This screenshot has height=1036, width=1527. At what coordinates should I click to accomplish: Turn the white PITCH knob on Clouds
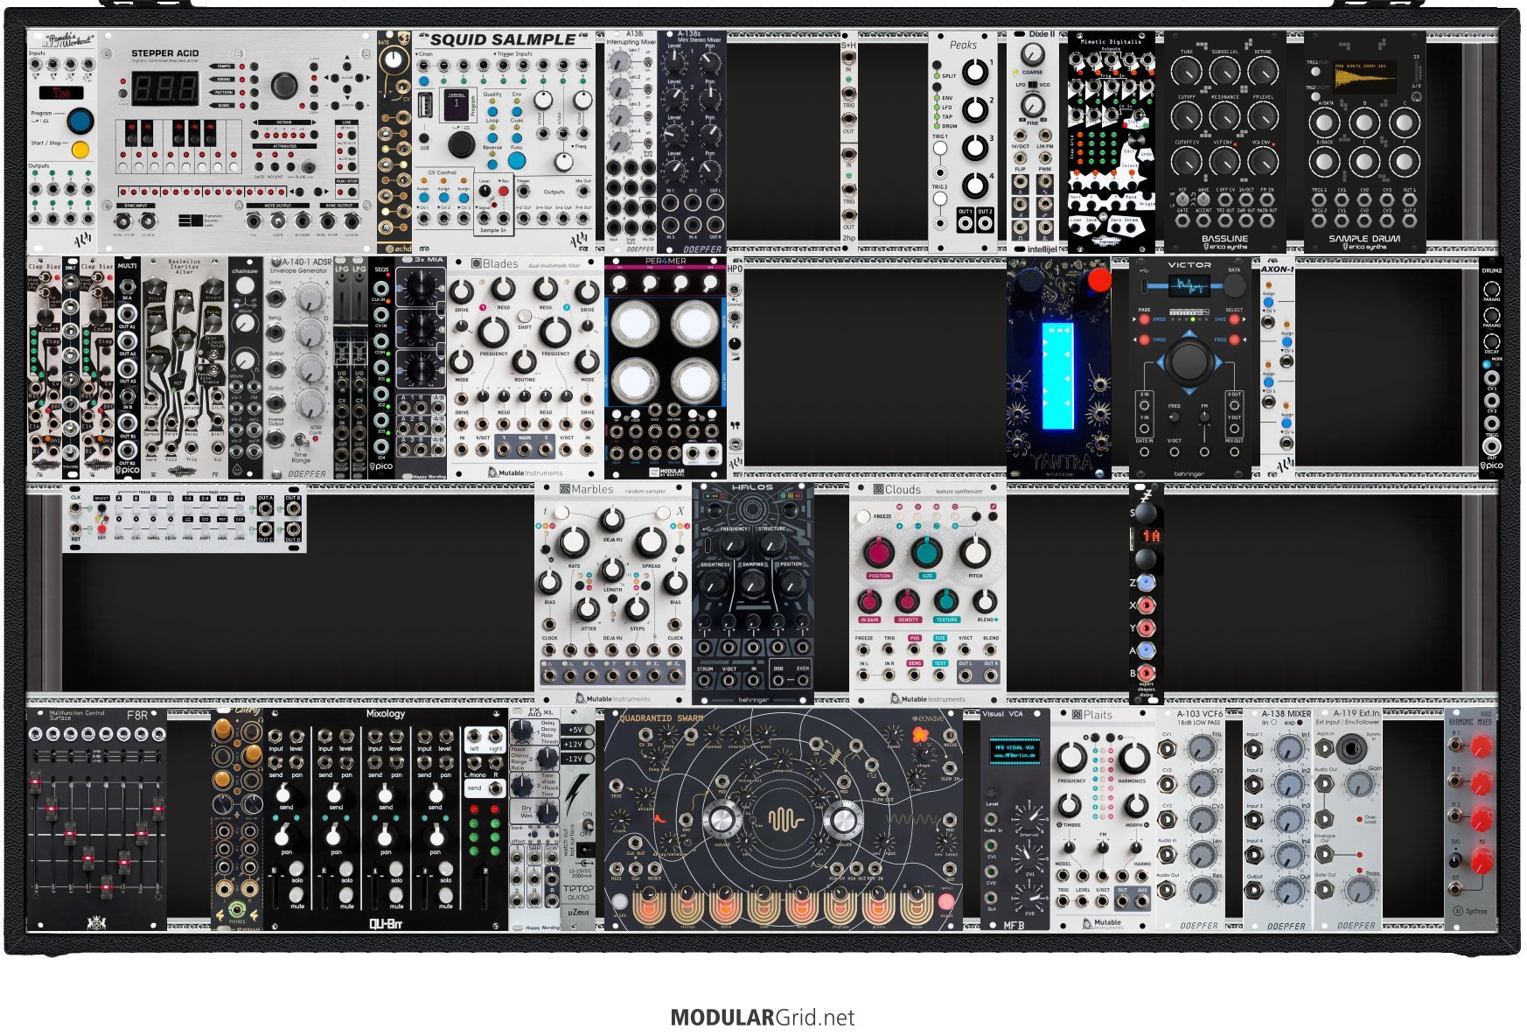[x=975, y=553]
